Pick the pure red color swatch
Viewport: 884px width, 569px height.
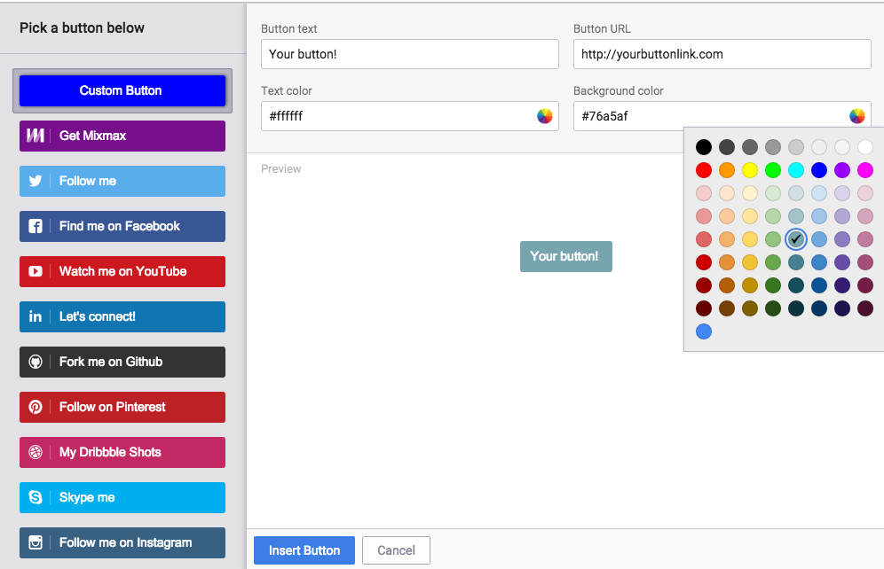tap(704, 170)
